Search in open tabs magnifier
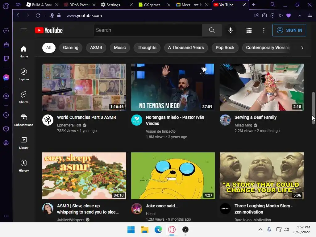Screen dimensions: 316x237 tap(273, 4)
